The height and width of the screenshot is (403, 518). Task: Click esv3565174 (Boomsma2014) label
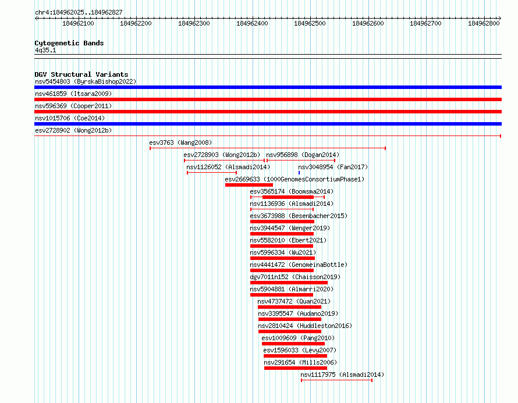pyautogui.click(x=292, y=191)
